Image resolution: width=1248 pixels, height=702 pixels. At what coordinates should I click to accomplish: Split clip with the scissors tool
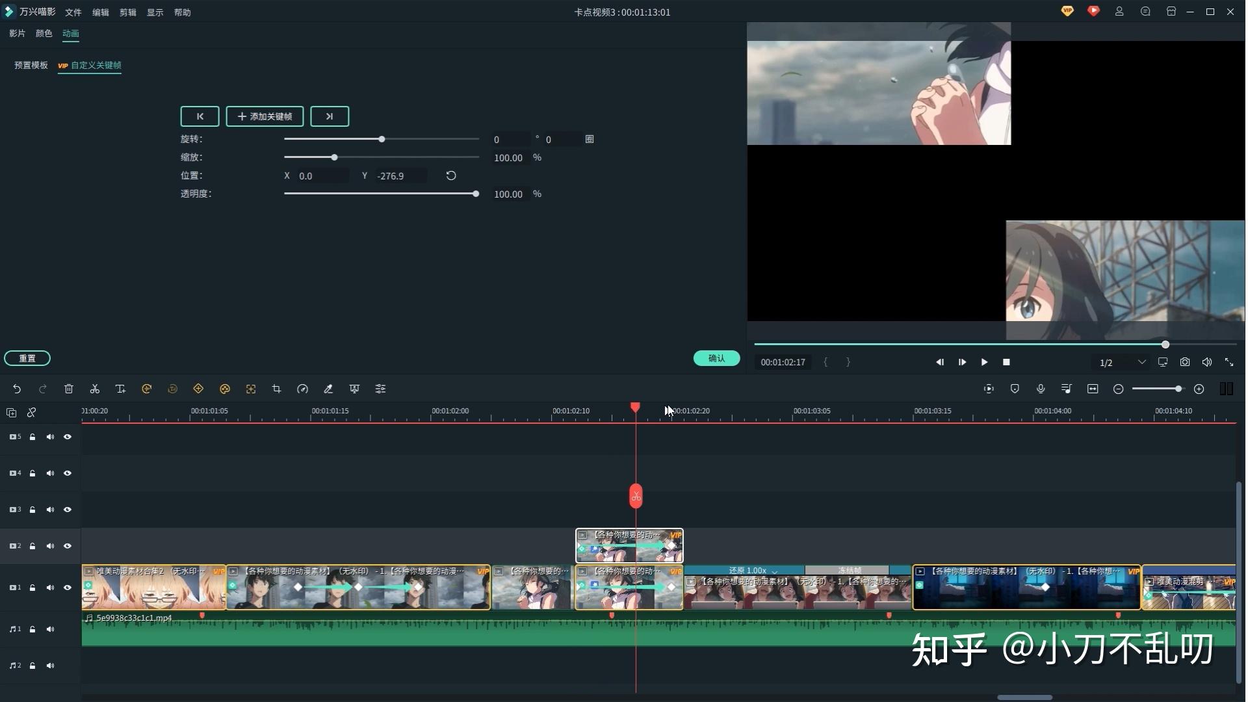point(95,389)
